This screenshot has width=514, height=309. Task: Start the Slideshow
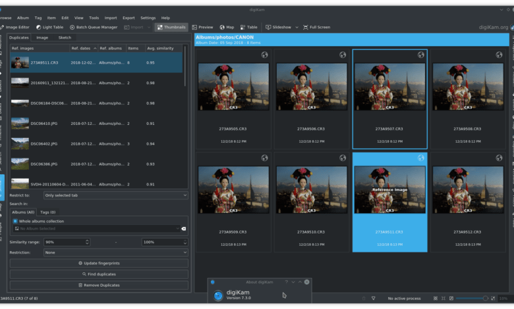278,27
